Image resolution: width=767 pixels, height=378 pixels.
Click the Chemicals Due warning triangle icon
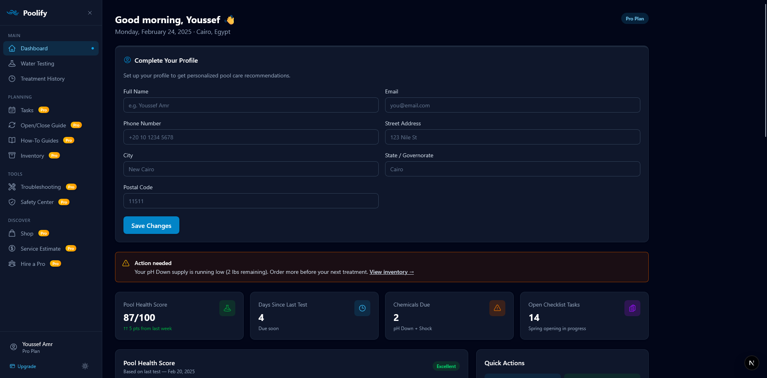coord(497,308)
